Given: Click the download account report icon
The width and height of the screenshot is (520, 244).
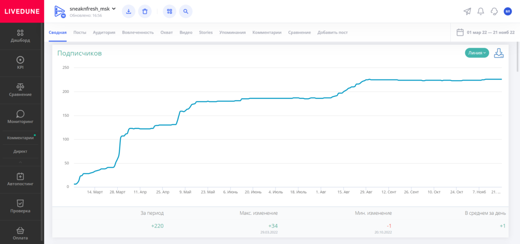Looking at the screenshot, I should click(x=129, y=11).
